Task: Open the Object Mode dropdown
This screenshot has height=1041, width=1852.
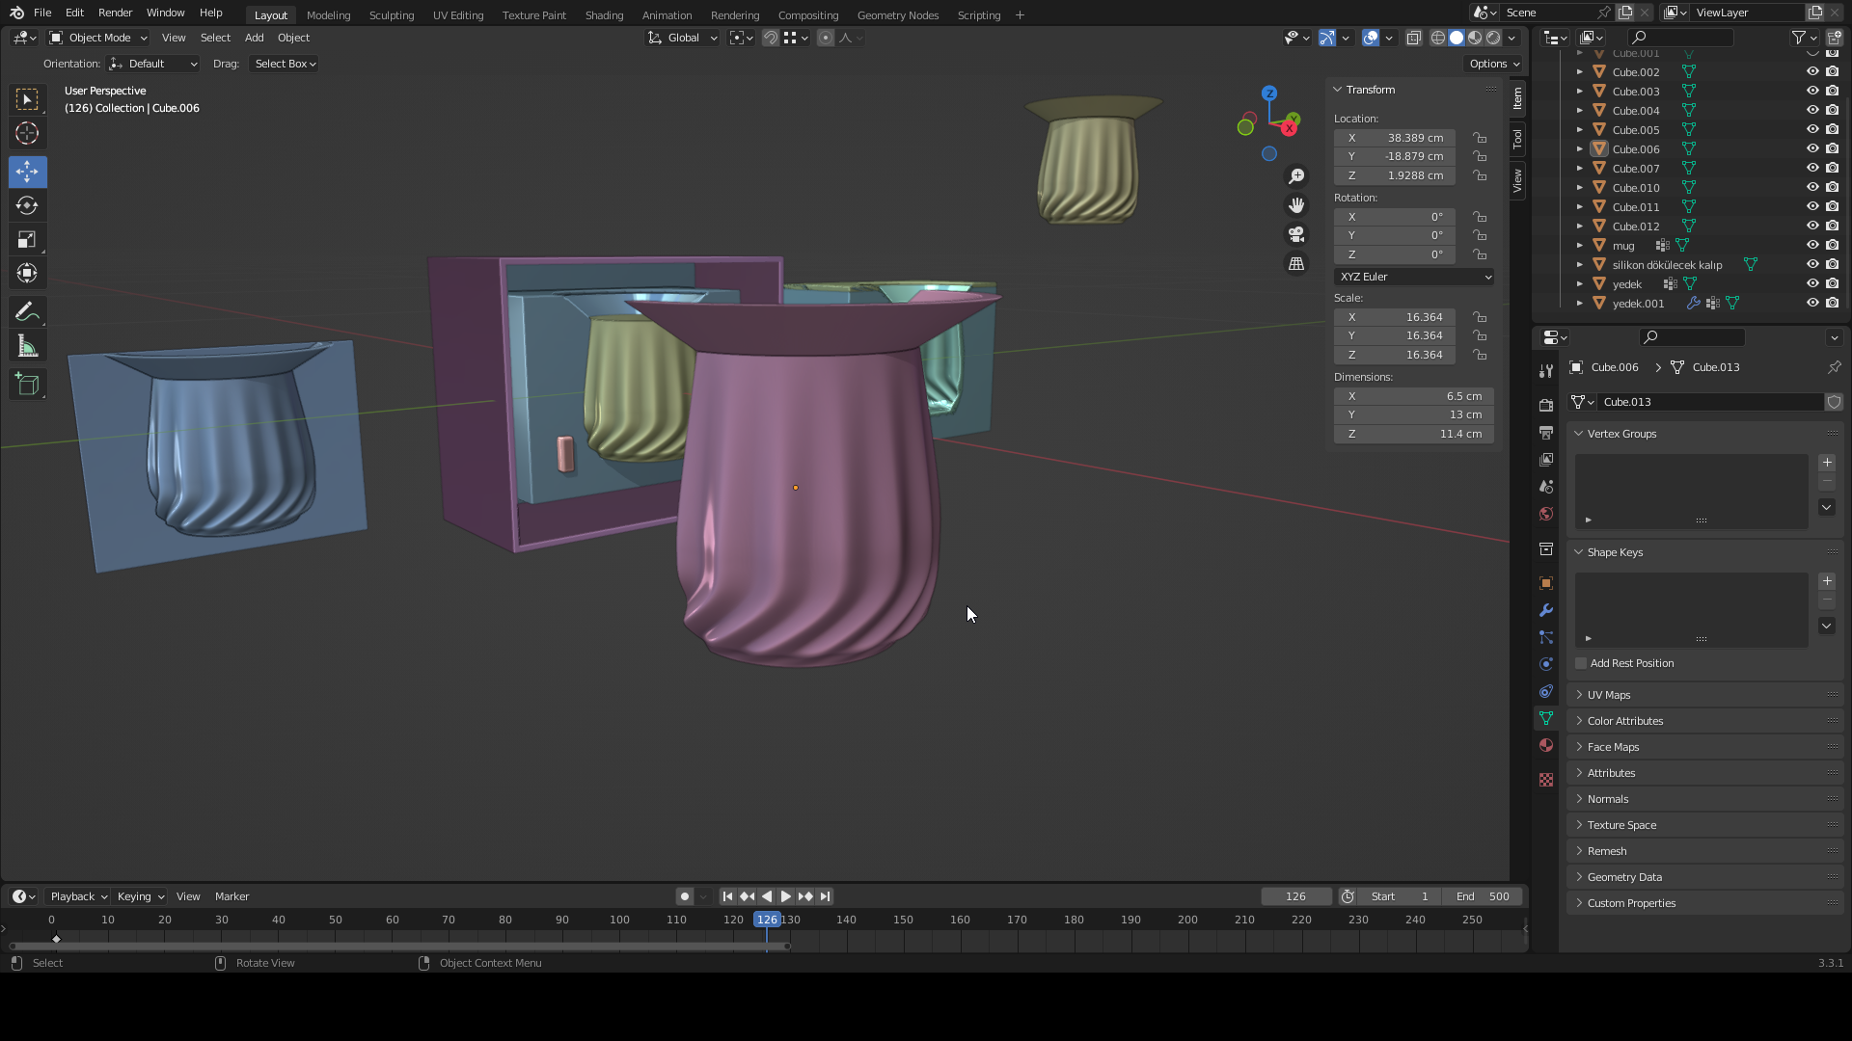Action: point(98,38)
